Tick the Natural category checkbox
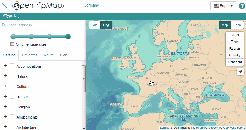 pyautogui.click(x=12, y=76)
